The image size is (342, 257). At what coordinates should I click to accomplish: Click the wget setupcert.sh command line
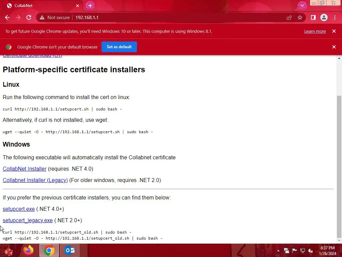point(77,132)
